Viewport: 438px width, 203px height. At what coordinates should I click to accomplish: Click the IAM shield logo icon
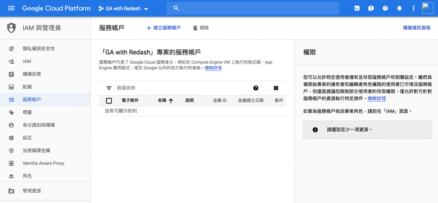click(x=11, y=28)
